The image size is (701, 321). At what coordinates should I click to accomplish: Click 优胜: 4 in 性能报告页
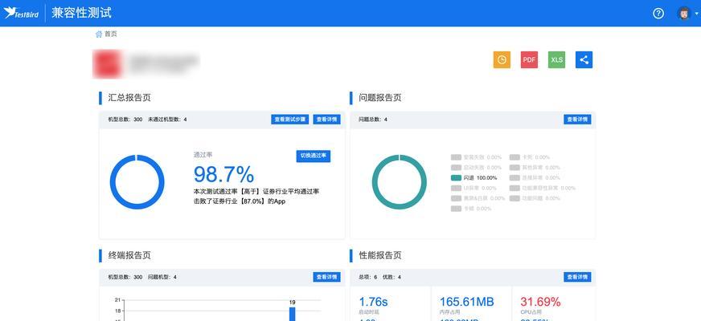[391, 277]
